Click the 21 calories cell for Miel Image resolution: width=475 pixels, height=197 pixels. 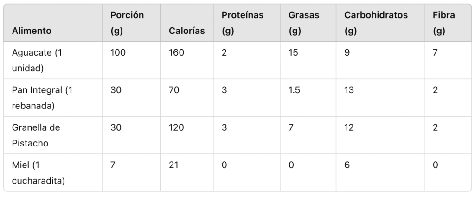[x=174, y=165]
